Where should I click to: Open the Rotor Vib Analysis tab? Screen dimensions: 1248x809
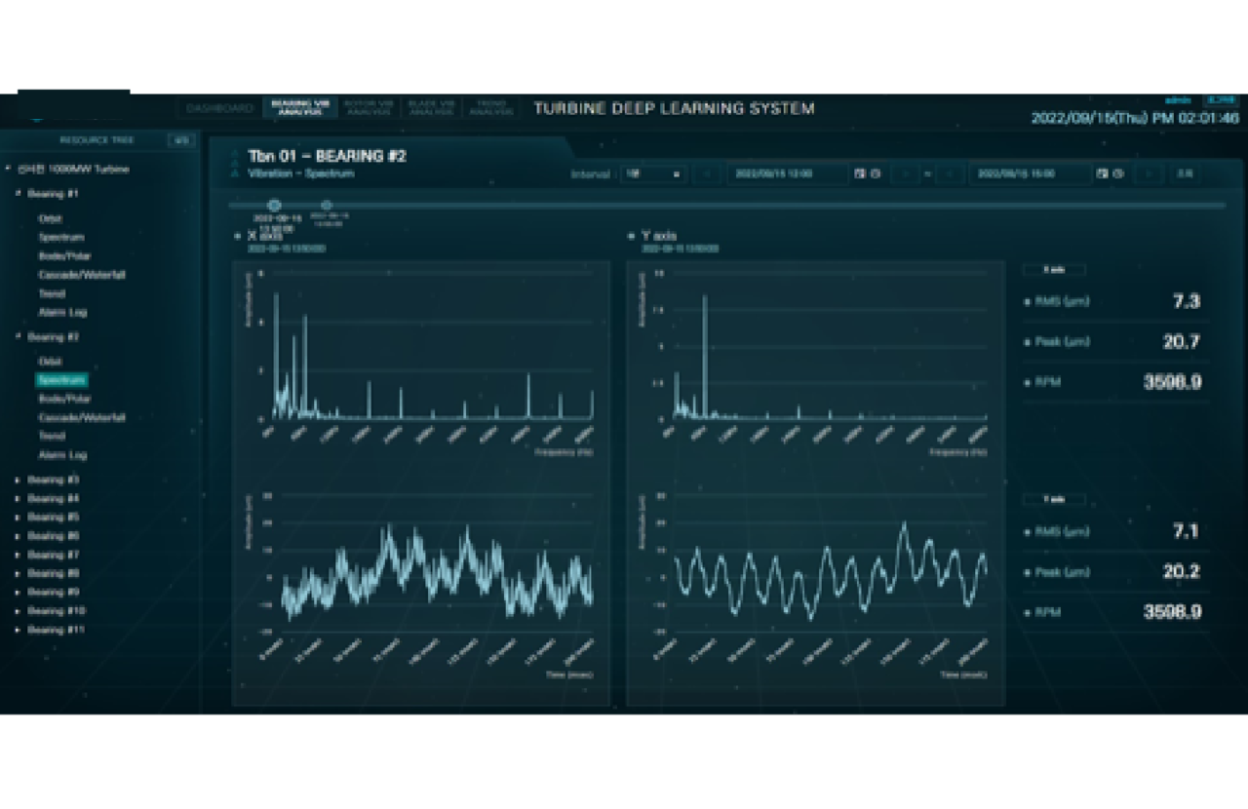pos(369,107)
